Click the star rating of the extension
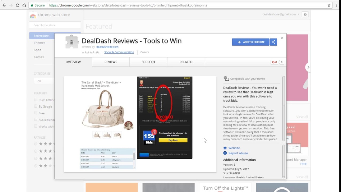Viewport: 341px width, 192px height. tap(88, 52)
